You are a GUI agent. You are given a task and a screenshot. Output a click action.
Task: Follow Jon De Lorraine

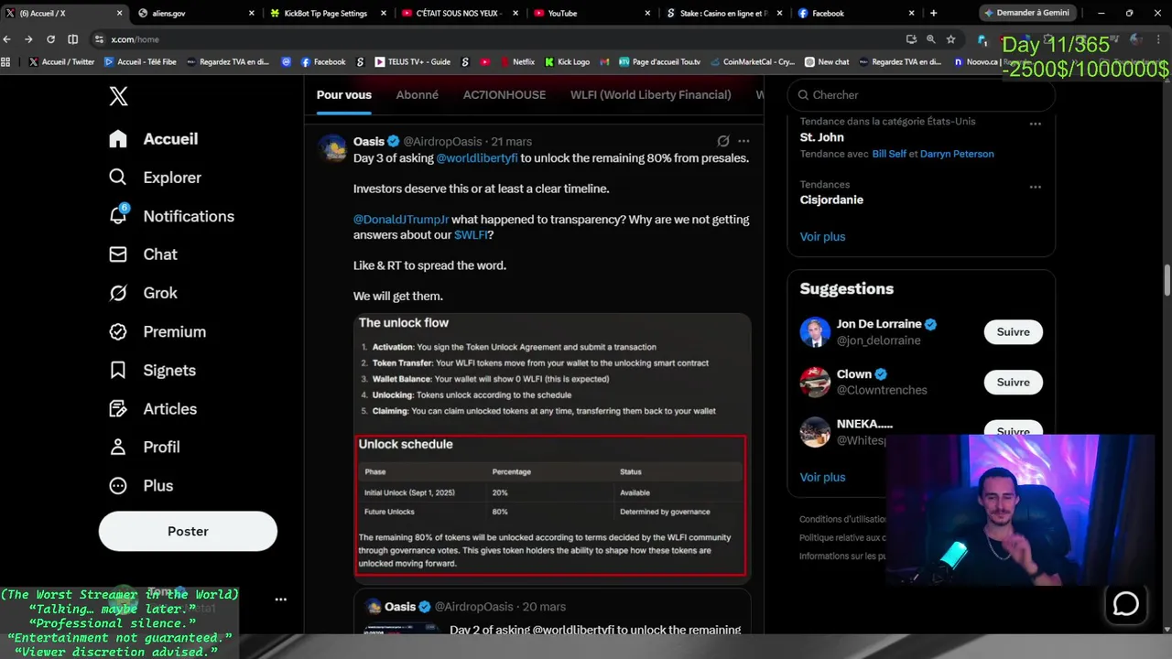[1013, 332]
